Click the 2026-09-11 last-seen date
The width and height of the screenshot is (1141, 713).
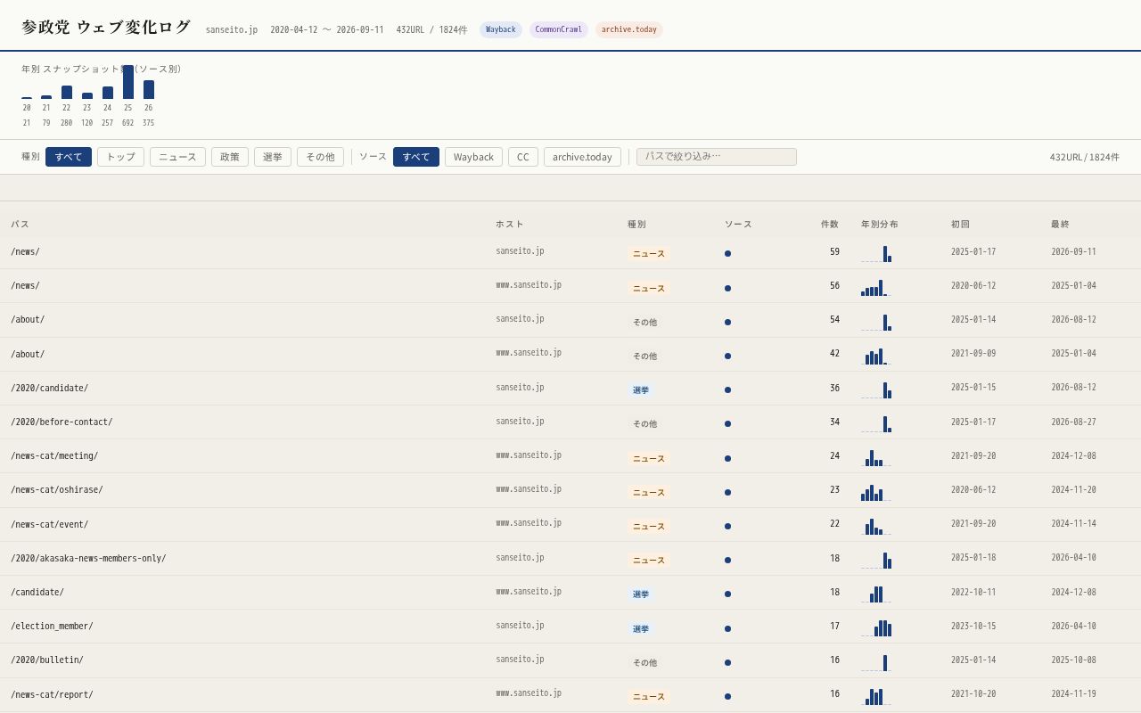[1073, 252]
